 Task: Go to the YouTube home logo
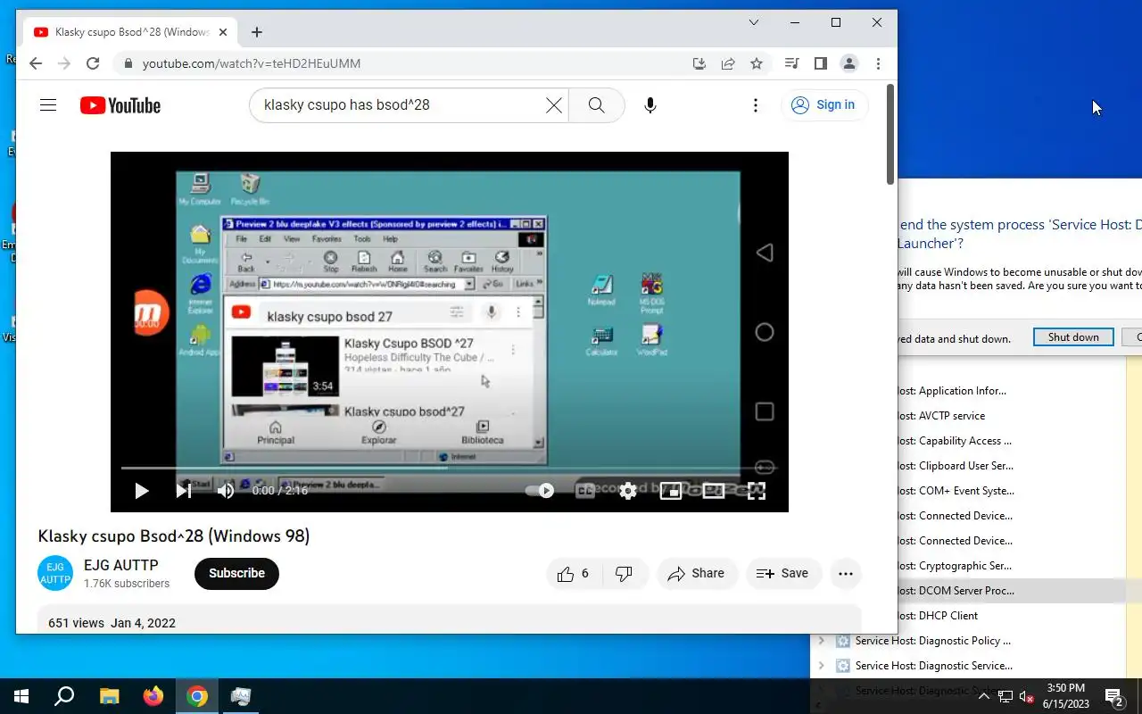point(120,105)
